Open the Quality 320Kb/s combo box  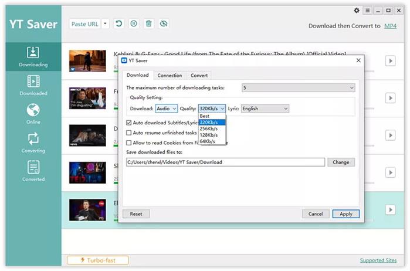212,109
